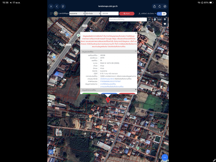Reload the page with the refresh icon

point(160,6)
